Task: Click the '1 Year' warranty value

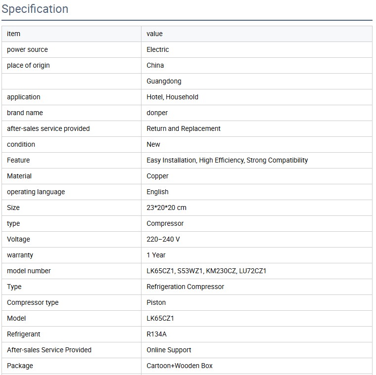Action: tap(156, 255)
